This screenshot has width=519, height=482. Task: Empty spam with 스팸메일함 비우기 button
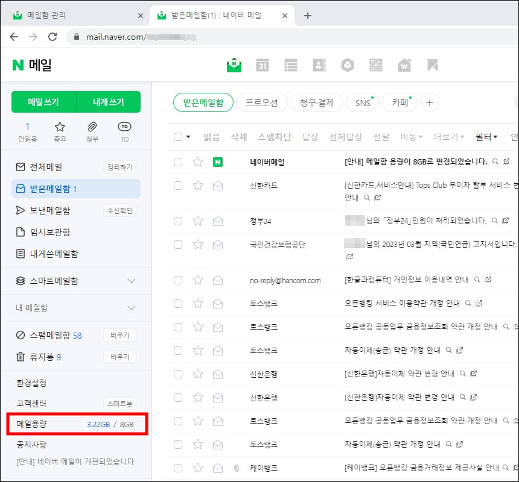point(120,336)
